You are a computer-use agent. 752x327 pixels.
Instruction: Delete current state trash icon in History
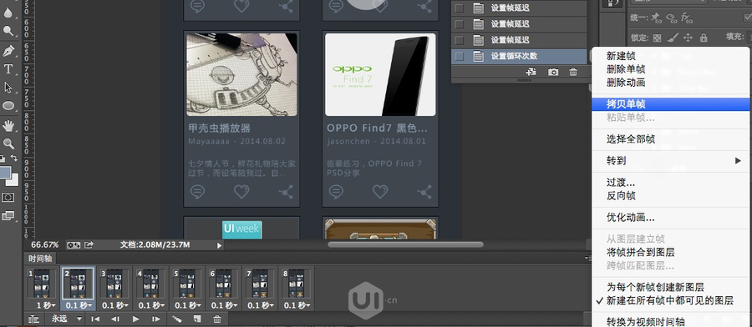click(572, 72)
